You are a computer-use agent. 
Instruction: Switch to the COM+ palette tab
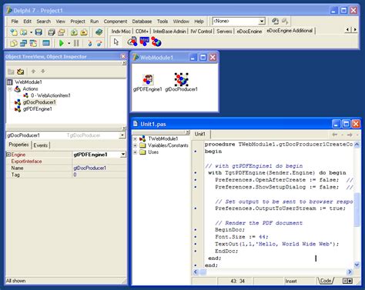point(142,32)
